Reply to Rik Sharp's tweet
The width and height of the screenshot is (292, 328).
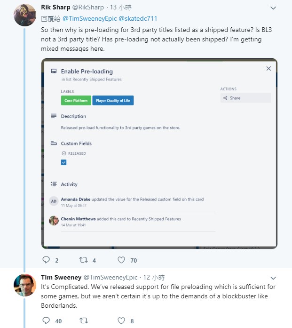46,260
